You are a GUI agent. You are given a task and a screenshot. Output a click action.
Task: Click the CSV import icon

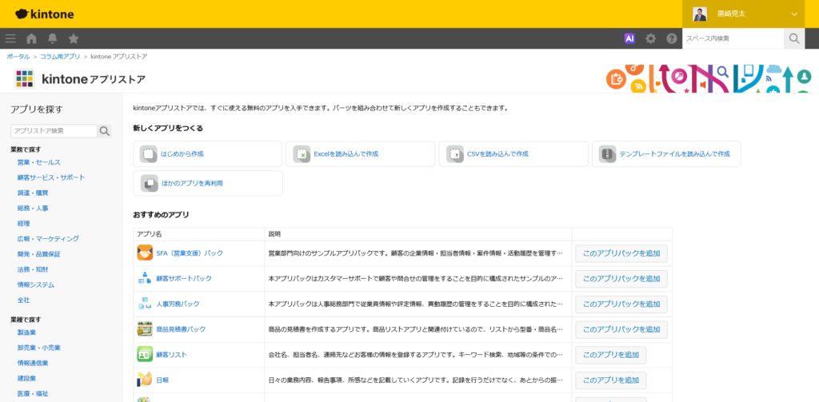point(455,154)
